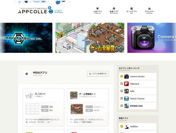View the ゲーム発展国++ screenshot thumbnail
The image size is (176, 133).
[77, 109]
